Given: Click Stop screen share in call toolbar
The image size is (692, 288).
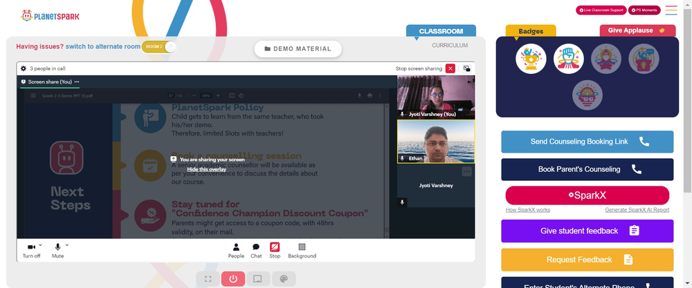Looking at the screenshot, I should (x=275, y=251).
